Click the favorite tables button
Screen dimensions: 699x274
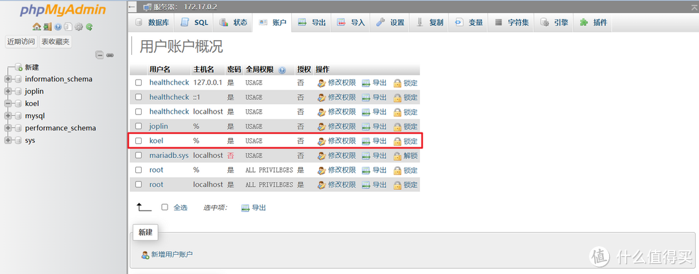55,42
